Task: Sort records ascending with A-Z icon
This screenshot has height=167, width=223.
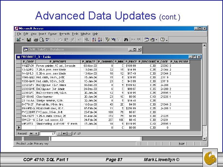Action: (94, 40)
